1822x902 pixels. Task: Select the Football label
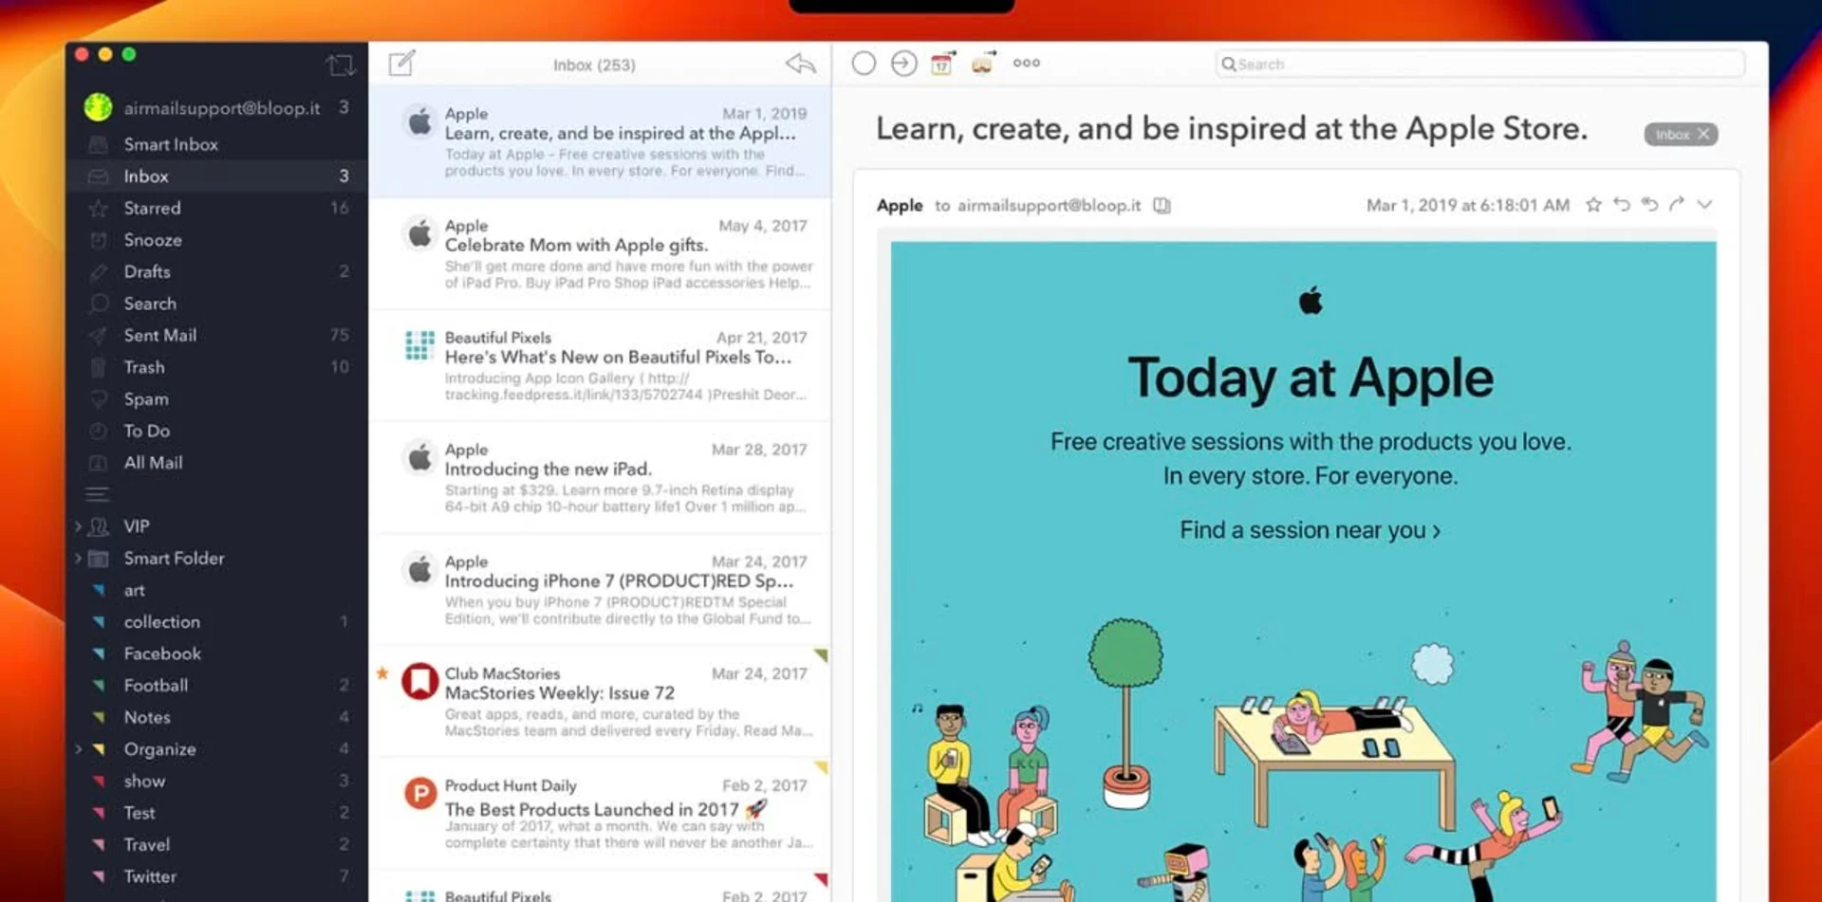pos(216,686)
